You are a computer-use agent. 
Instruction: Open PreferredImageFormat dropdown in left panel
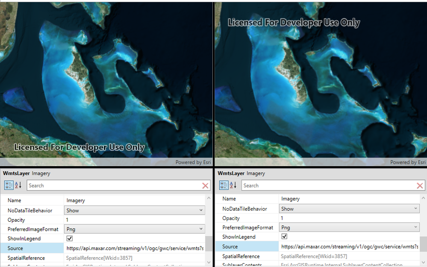pos(135,229)
